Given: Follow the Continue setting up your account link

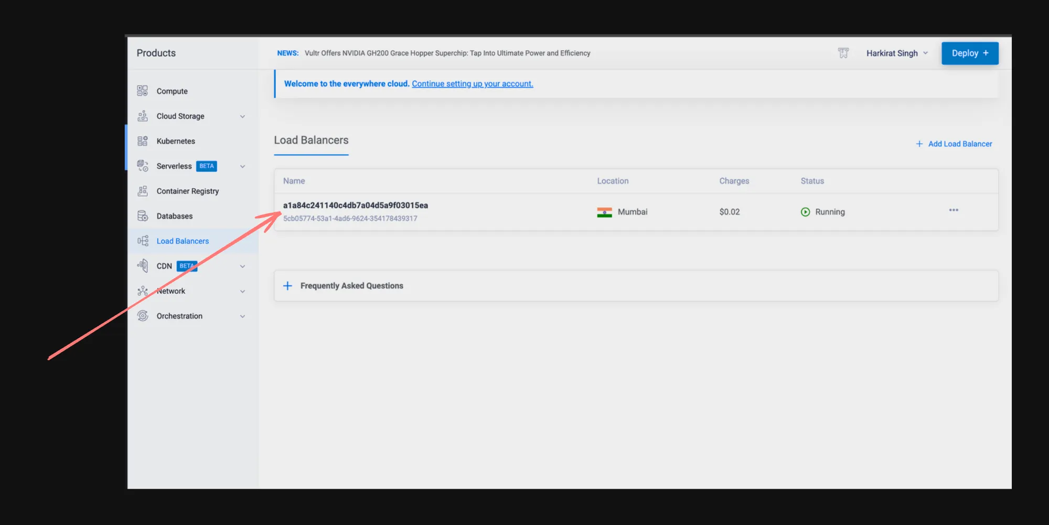Looking at the screenshot, I should click(472, 84).
